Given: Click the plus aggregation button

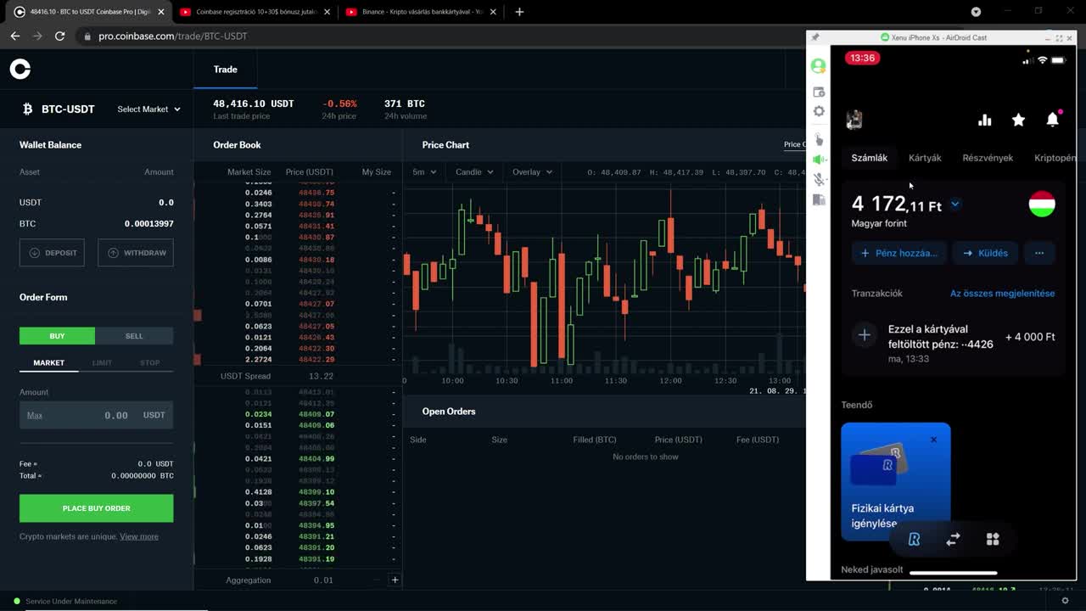Looking at the screenshot, I should [x=395, y=580].
